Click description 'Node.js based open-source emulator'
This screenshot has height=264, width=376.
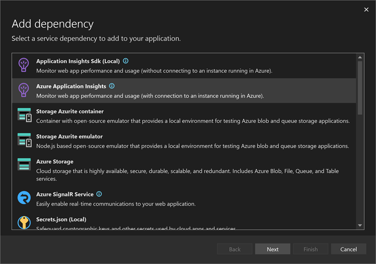click(193, 146)
